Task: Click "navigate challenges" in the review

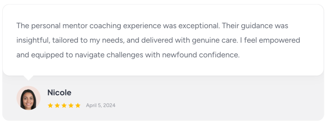Action: coord(109,55)
